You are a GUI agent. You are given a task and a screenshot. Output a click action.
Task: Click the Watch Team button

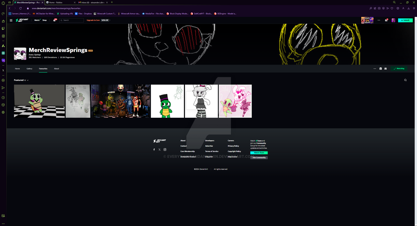click(259, 153)
